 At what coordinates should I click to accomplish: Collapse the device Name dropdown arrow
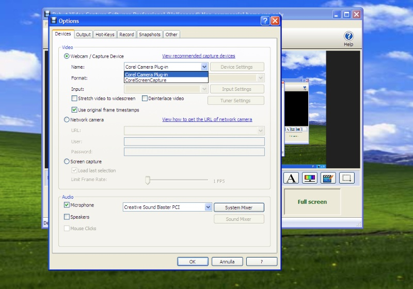[x=204, y=67]
